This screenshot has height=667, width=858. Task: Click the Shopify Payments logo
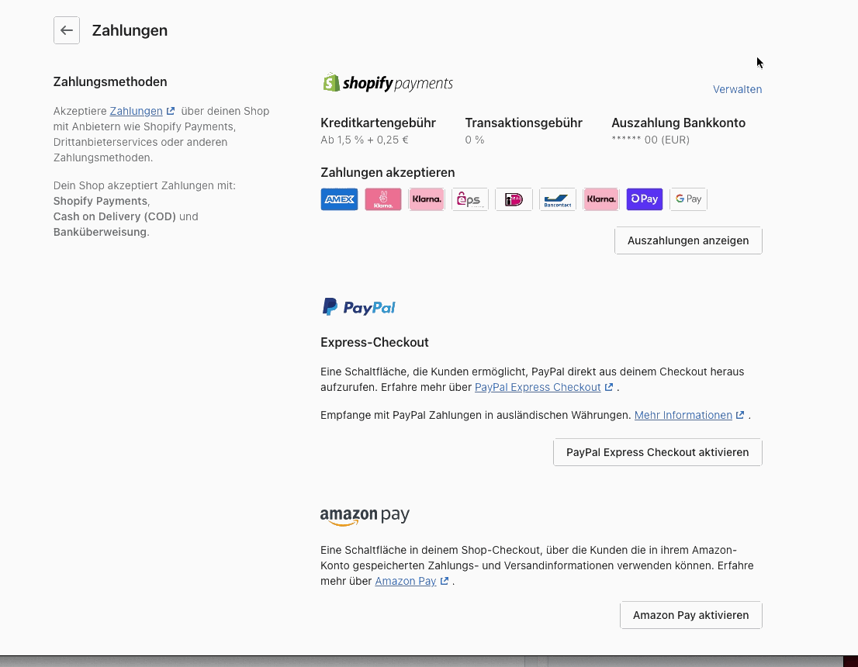point(387,83)
